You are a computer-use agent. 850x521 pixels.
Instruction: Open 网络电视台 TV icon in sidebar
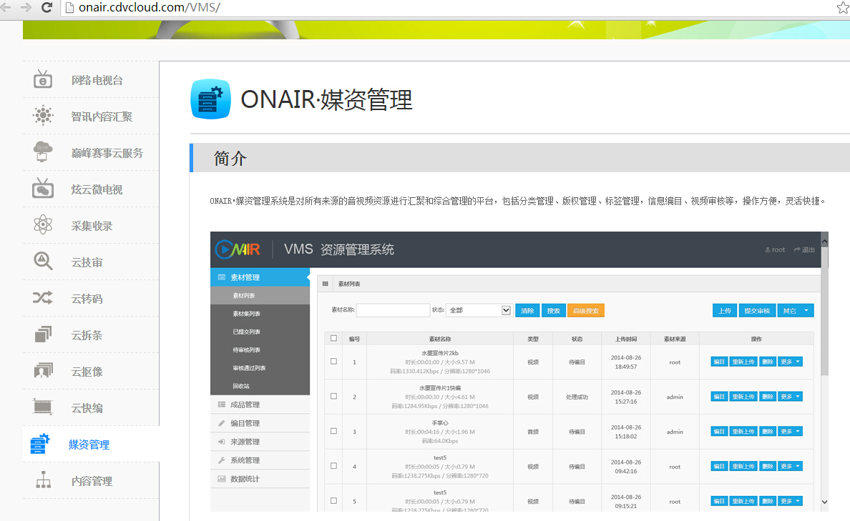coord(43,79)
